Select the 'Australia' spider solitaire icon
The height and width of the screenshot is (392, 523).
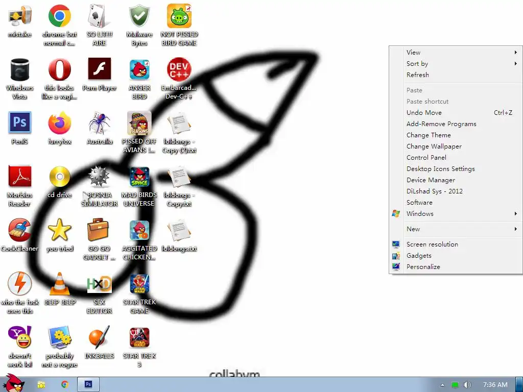click(100, 128)
